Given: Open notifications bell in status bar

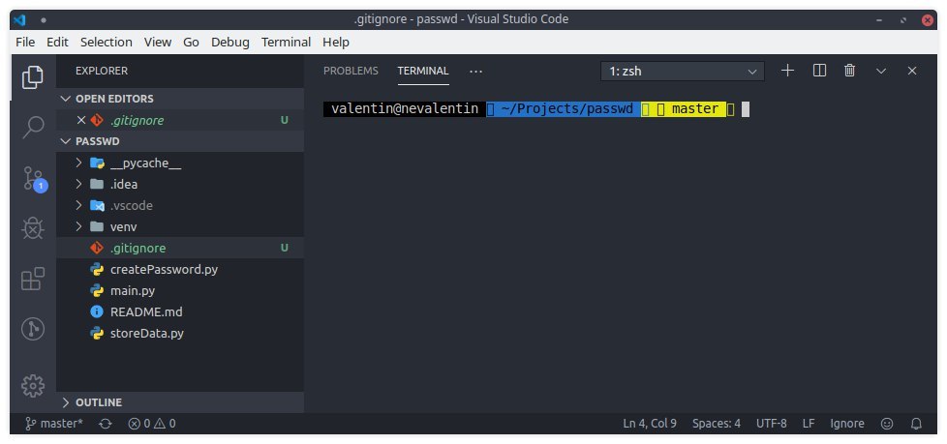Looking at the screenshot, I should click(916, 424).
